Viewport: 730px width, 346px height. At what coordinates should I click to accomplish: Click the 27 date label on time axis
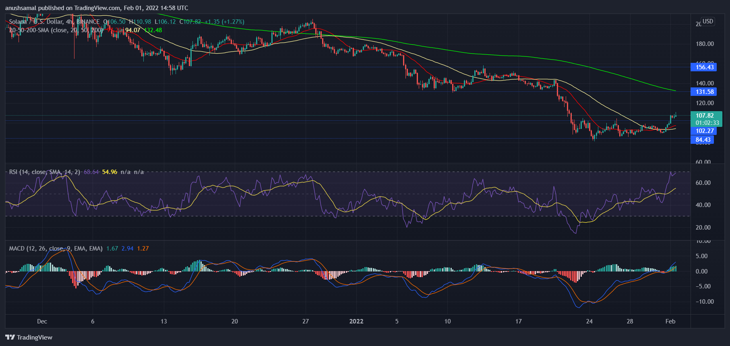(306, 321)
